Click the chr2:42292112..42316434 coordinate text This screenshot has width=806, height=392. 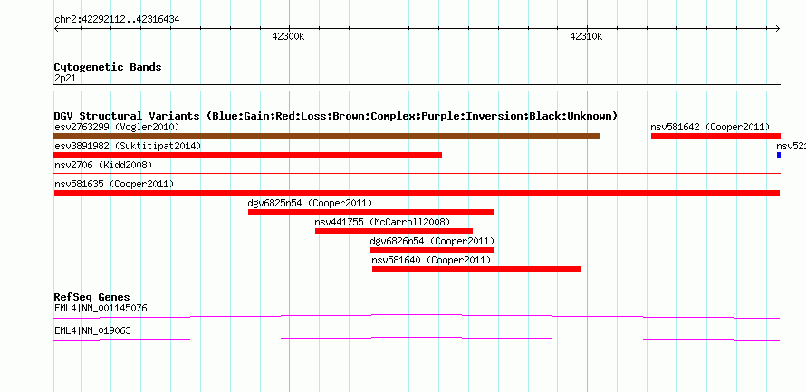point(117,20)
